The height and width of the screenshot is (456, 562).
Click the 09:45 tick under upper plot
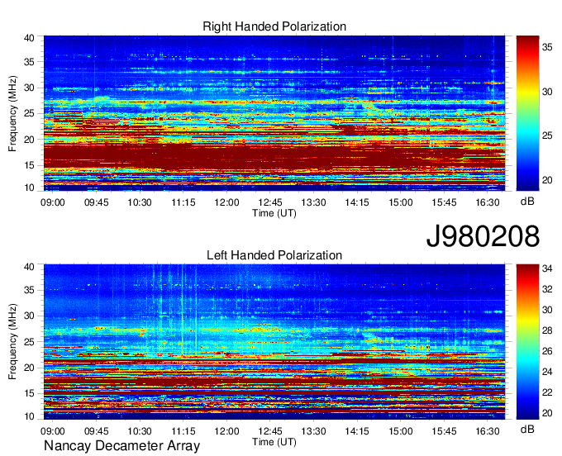click(x=96, y=202)
